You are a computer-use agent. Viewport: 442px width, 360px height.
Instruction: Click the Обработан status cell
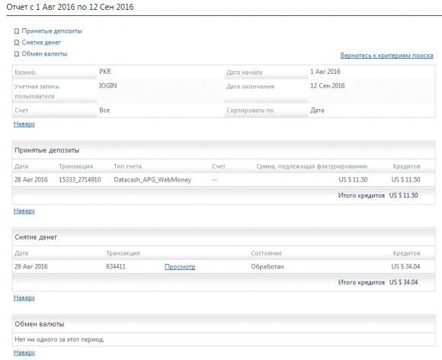click(x=267, y=267)
